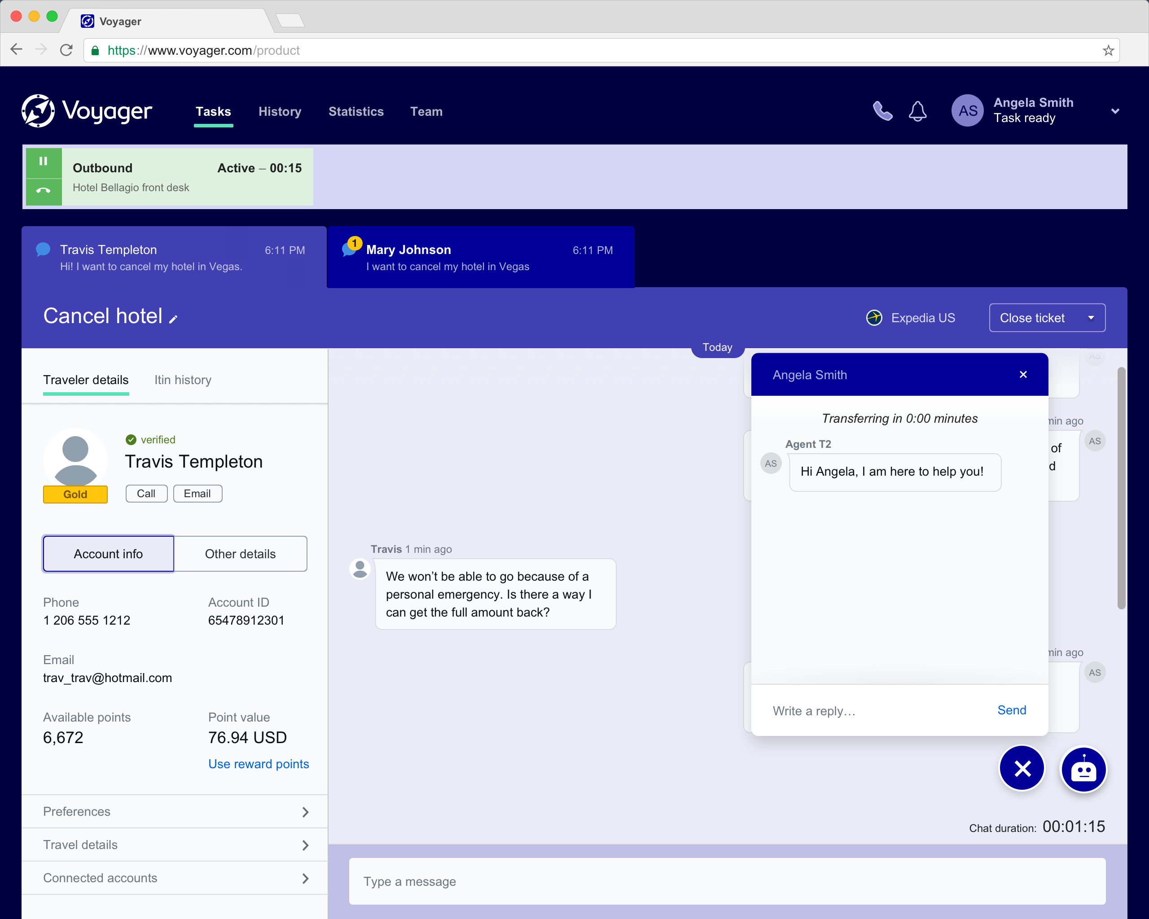Image resolution: width=1149 pixels, height=919 pixels.
Task: Hang up the Hotel Bellagio call
Action: pyautogui.click(x=44, y=190)
